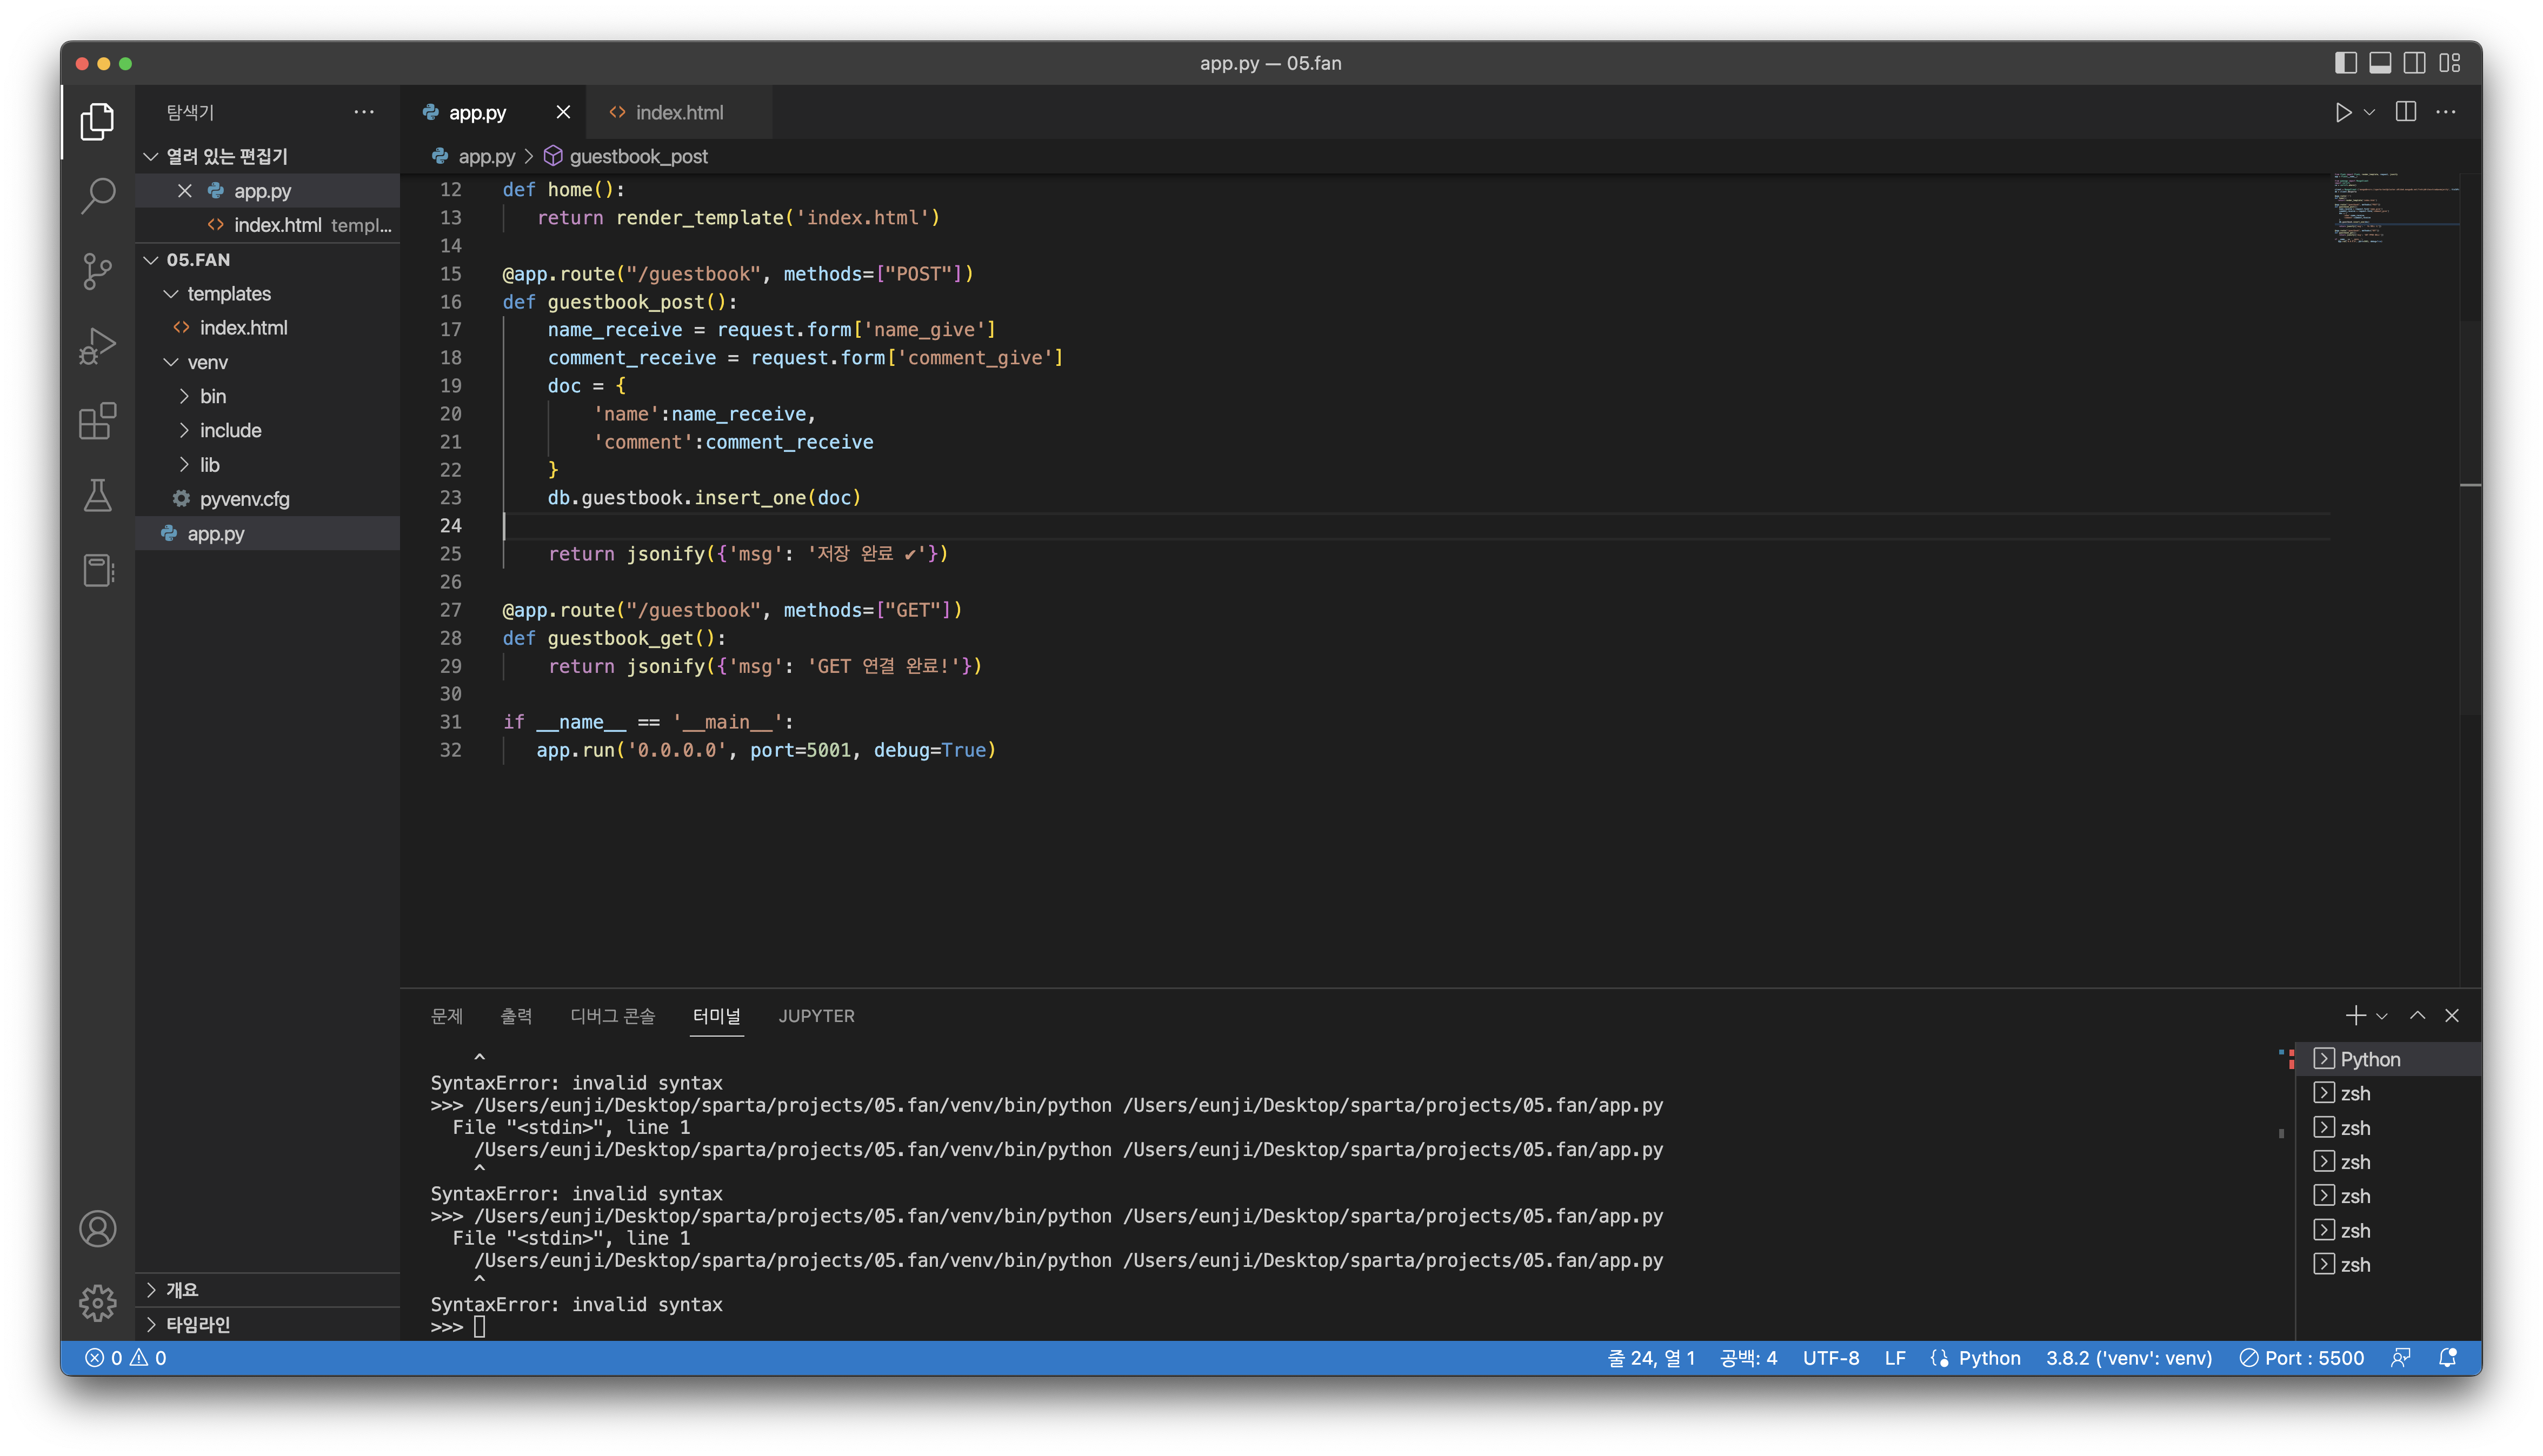
Task: Open notifications bell in status bar
Action: pos(2447,1358)
